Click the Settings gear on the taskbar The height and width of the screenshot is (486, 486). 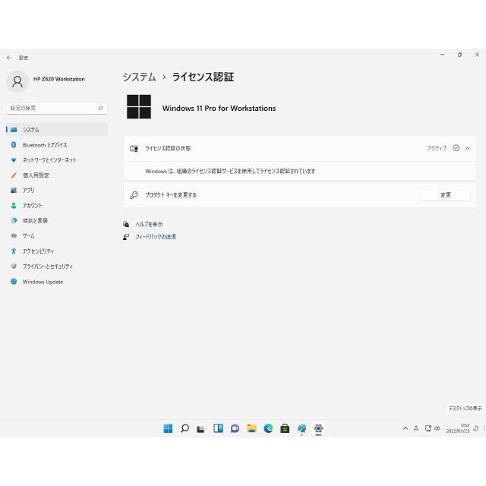click(x=318, y=428)
